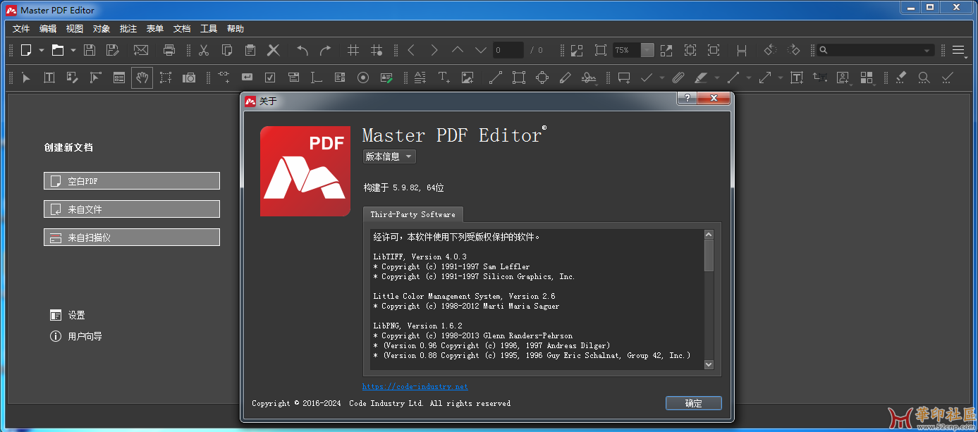Select the signature tool icon

click(x=589, y=78)
